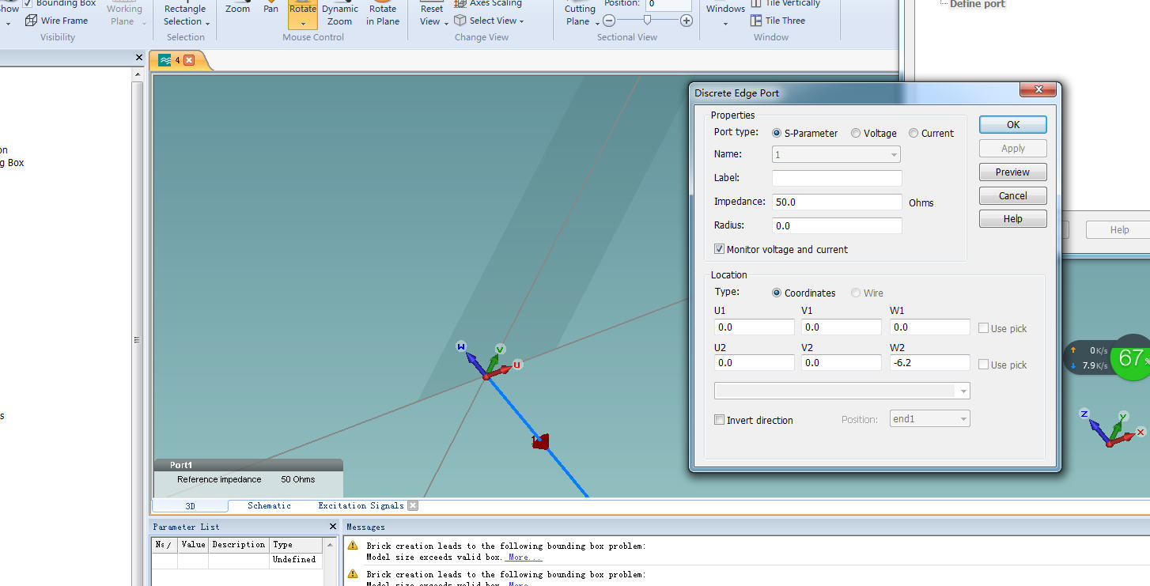Screen dimensions: 1150x586
Task: Enable Use pick for second point
Action: tap(983, 365)
